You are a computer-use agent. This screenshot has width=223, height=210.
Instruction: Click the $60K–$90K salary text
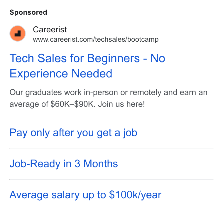pos(73,104)
